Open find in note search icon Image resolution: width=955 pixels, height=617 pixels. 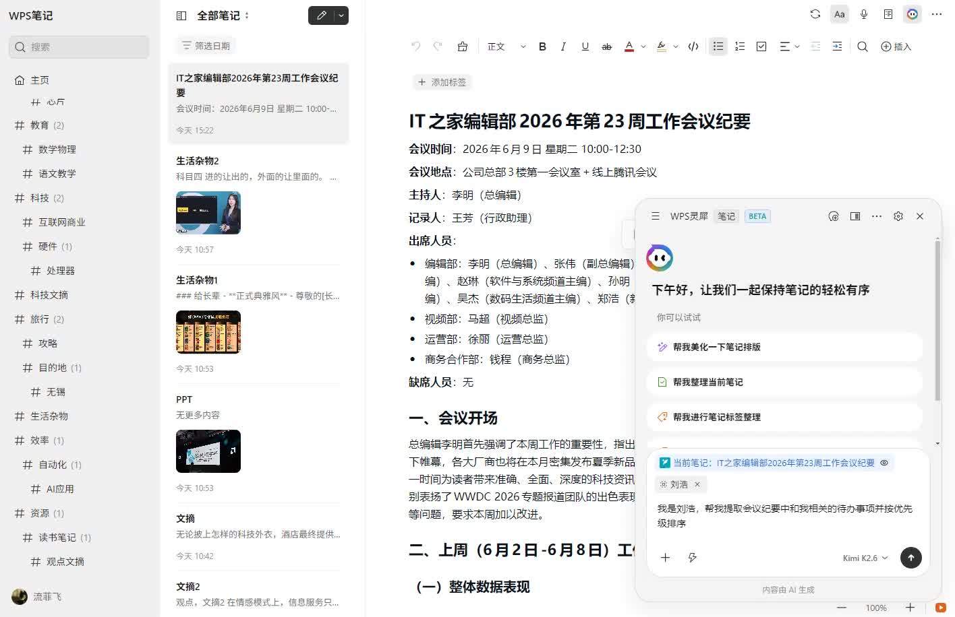[x=862, y=46]
